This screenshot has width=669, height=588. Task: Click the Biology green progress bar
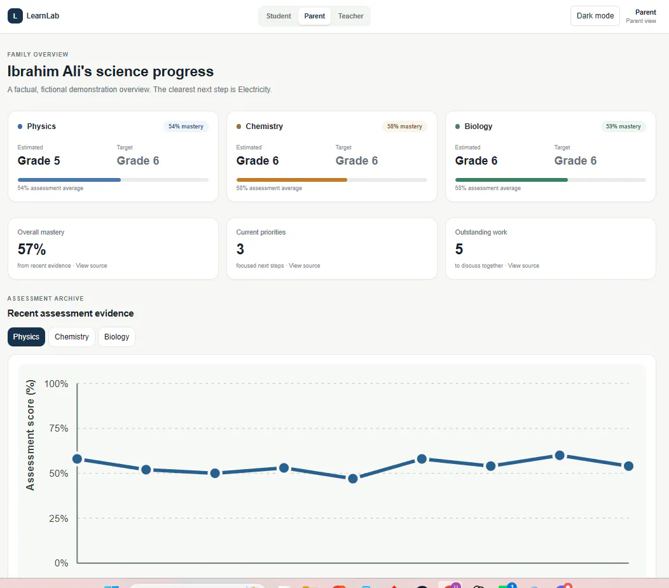click(511, 180)
